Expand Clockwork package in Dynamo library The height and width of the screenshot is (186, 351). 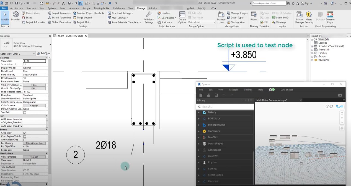[x=199, y=131]
